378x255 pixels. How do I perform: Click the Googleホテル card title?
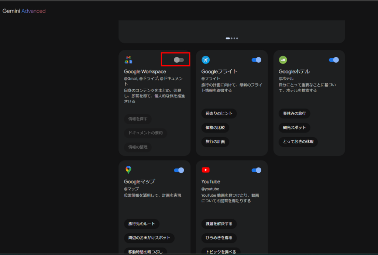click(x=294, y=72)
